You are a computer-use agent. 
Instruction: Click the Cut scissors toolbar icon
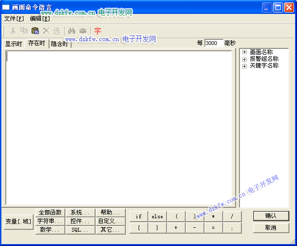click(13, 31)
